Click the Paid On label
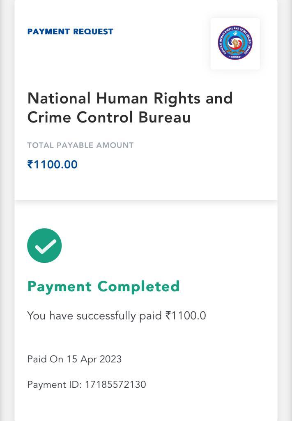The image size is (292, 421). (45, 359)
